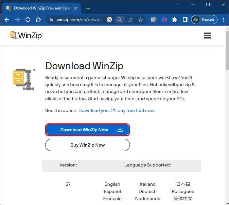The width and height of the screenshot is (229, 205).
Task: Open the hamburger navigation menu
Action: (207, 35)
